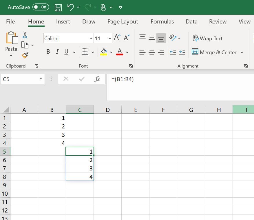Open the File tab
Screen dimensions: 254x220
pos(10,21)
